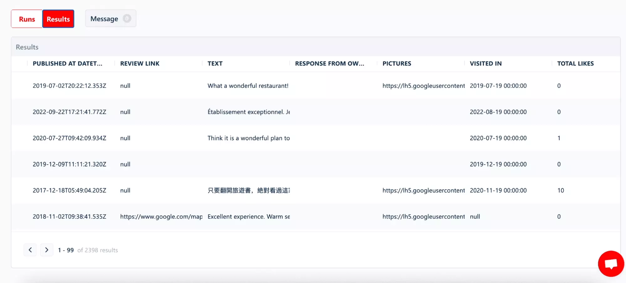Select the row published 2022-09-22T17:21:41.772Z
Image resolution: width=626 pixels, height=283 pixels.
[69, 112]
